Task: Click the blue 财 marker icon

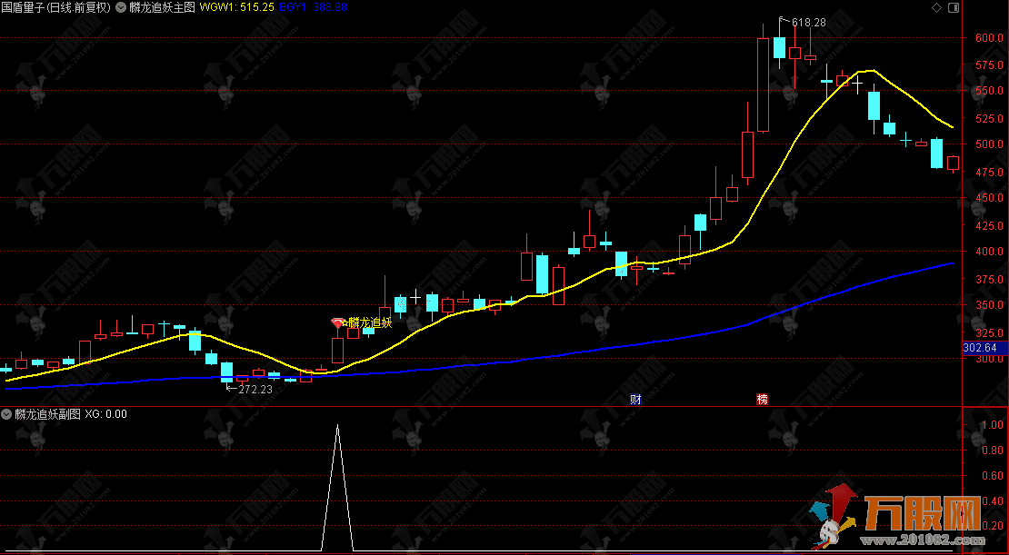Action: (635, 399)
